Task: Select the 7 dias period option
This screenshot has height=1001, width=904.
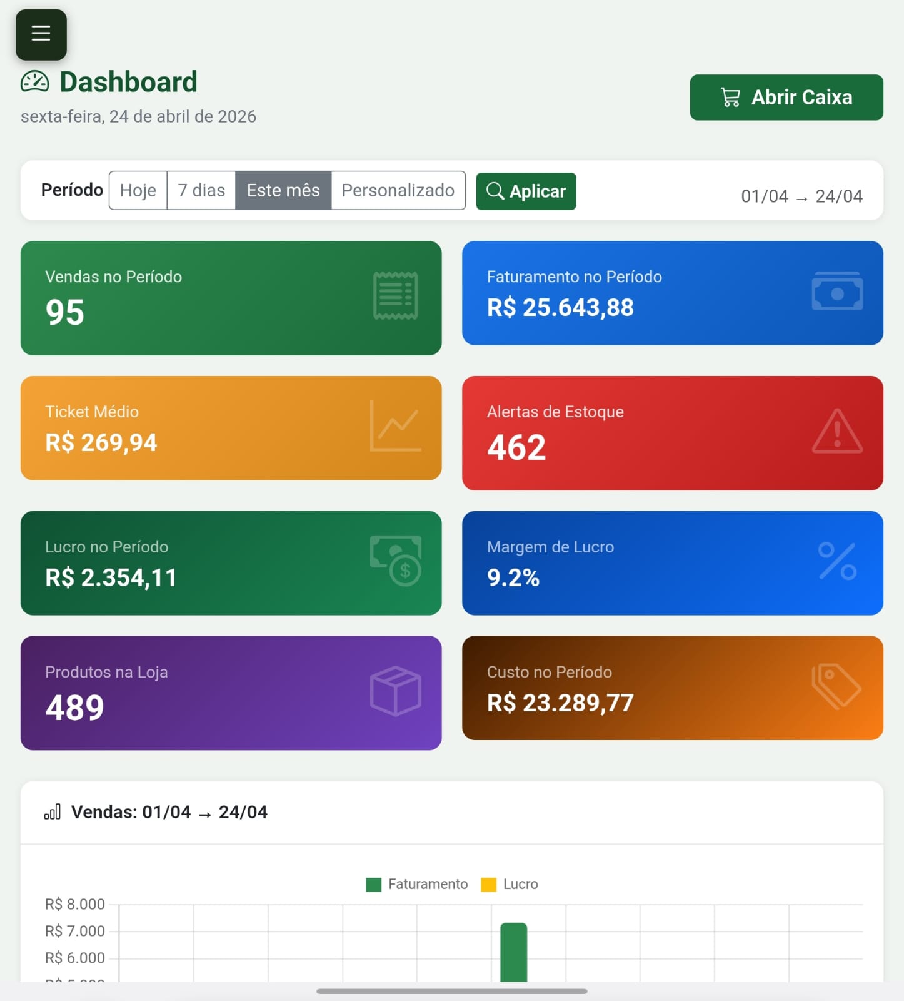Action: click(x=201, y=190)
